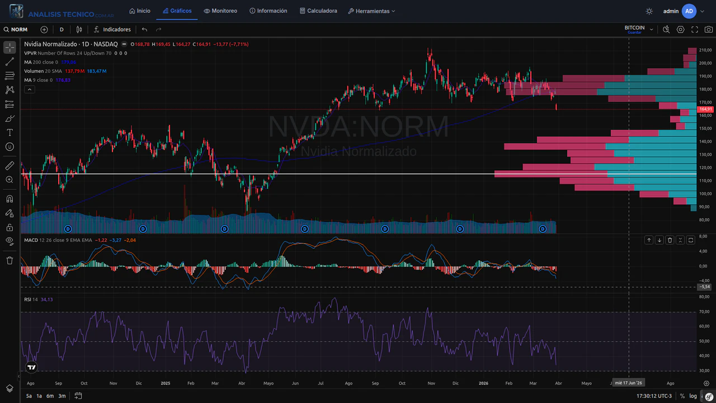Open the NORM symbol search
Screen dimensions: 716x403
point(16,30)
